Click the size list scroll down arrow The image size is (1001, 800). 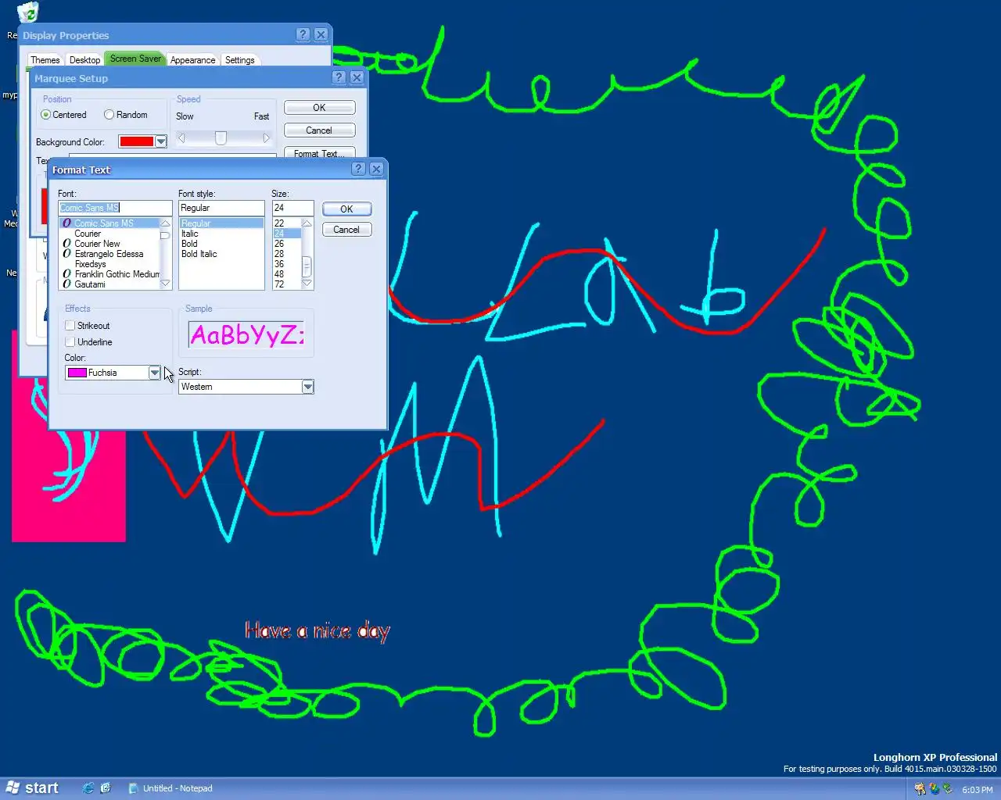click(307, 284)
